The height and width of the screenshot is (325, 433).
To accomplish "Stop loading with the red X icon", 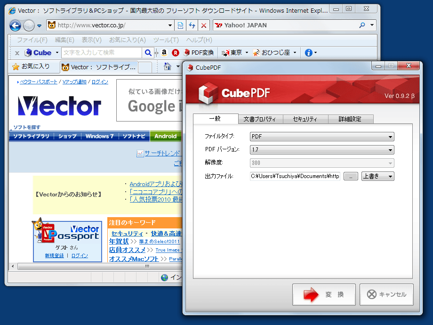I will pos(204,25).
